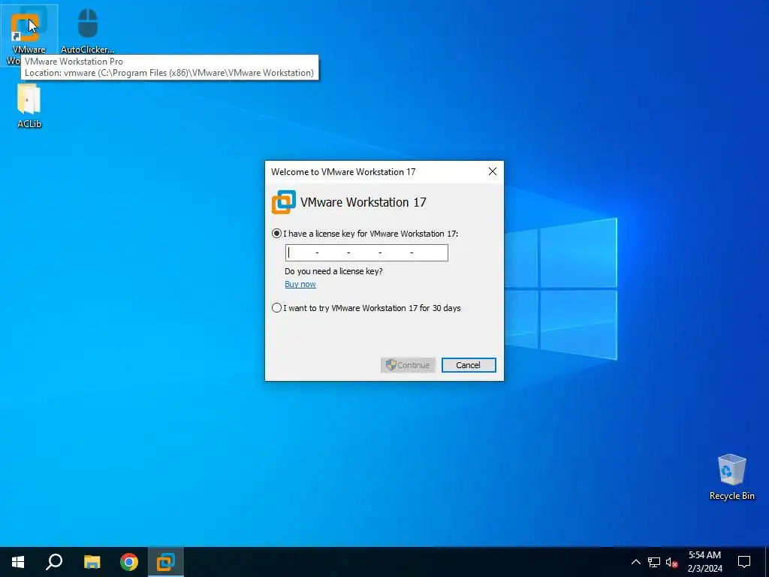Open the clock showing 5:54 AM

click(704, 562)
